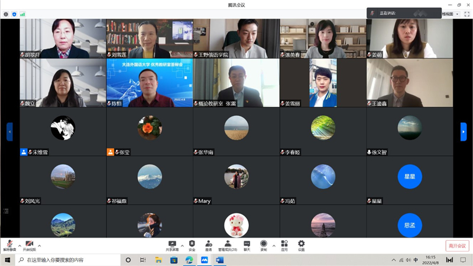Click the red leave meeting button

click(x=457, y=246)
